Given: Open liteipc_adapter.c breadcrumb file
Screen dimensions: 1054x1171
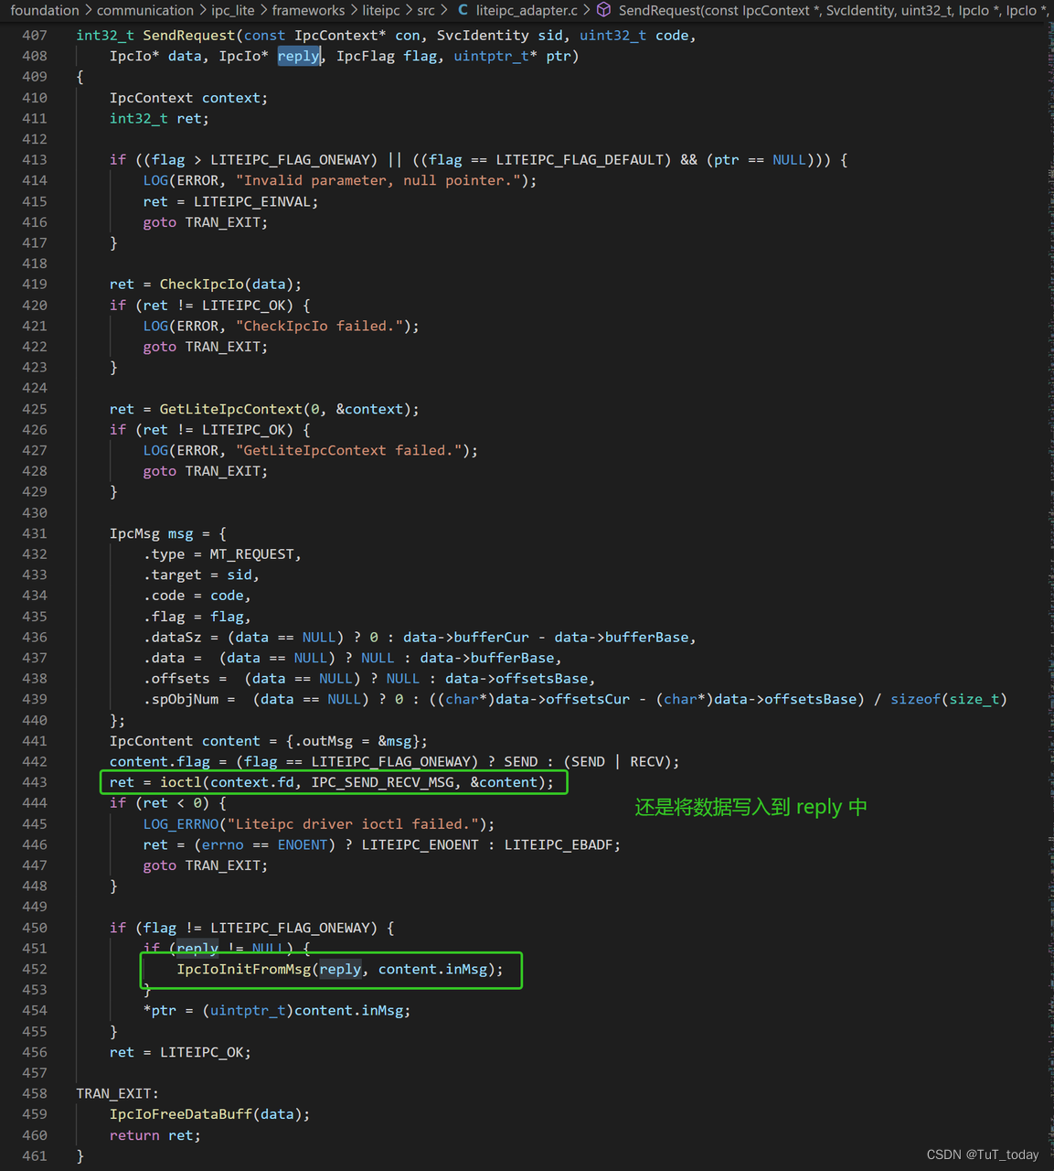Looking at the screenshot, I should (x=527, y=10).
